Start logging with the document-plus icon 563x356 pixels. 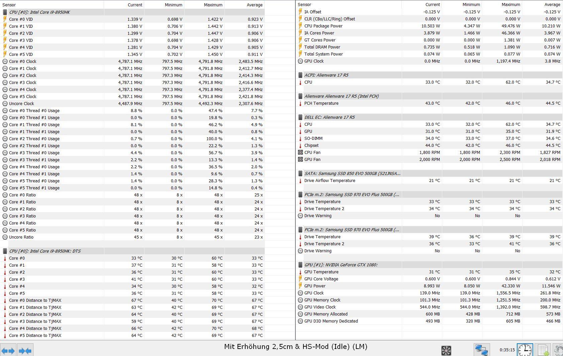pyautogui.click(x=543, y=350)
